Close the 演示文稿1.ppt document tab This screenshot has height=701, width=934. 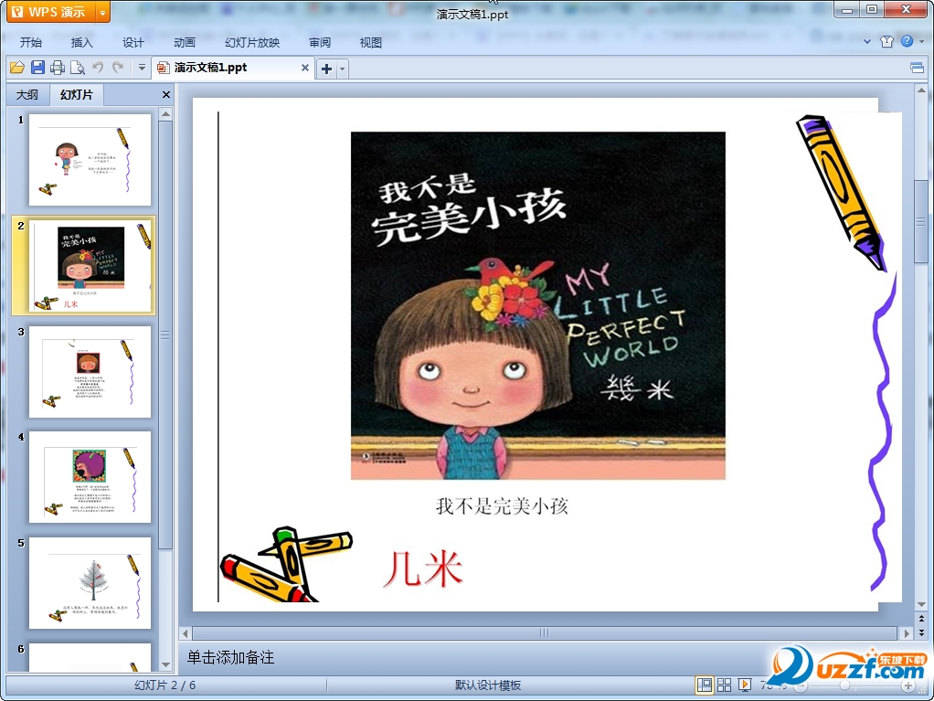coord(305,68)
